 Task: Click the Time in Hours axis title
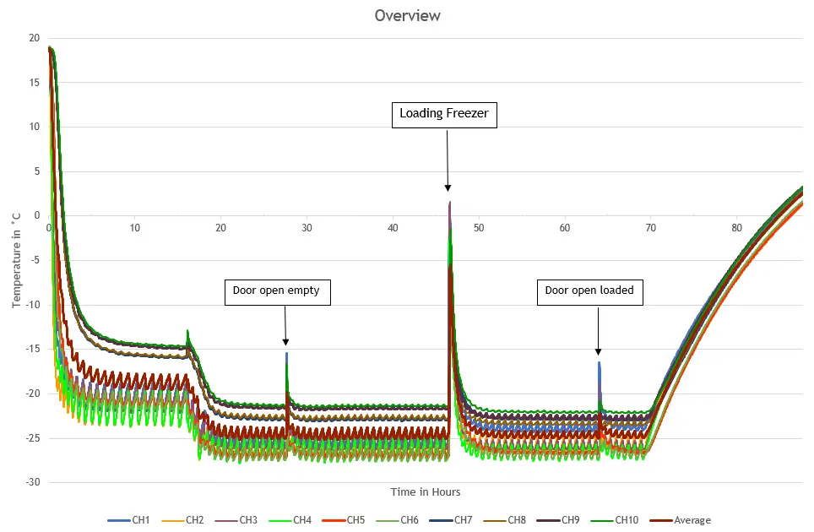[426, 491]
